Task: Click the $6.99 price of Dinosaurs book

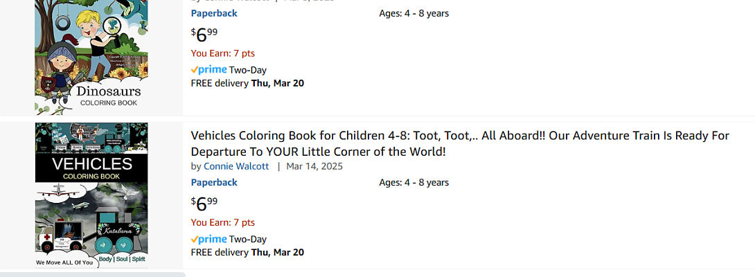Action: pyautogui.click(x=204, y=34)
